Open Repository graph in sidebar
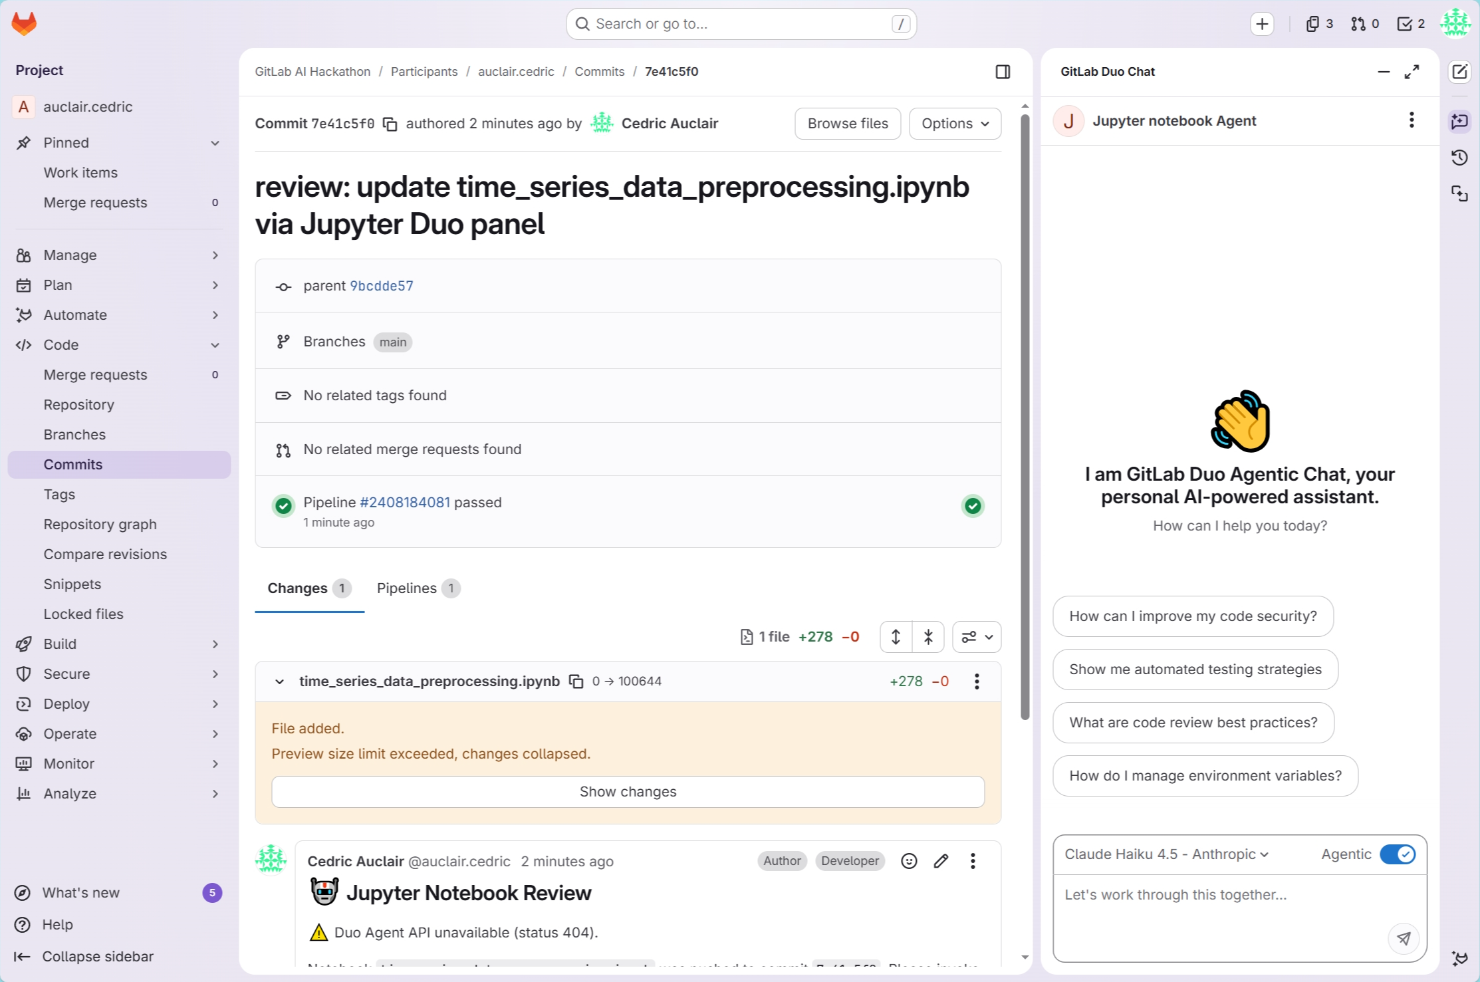1480x982 pixels. pos(100,524)
